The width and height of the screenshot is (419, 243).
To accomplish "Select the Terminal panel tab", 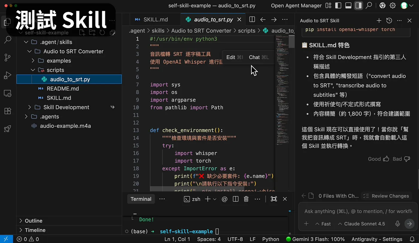I will coord(141,199).
